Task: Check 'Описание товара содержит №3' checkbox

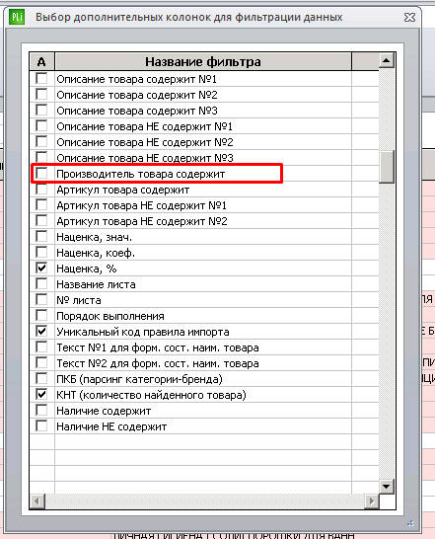Action: [41, 110]
